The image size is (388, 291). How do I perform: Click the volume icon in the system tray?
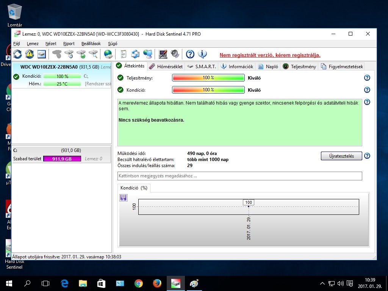tap(341, 283)
